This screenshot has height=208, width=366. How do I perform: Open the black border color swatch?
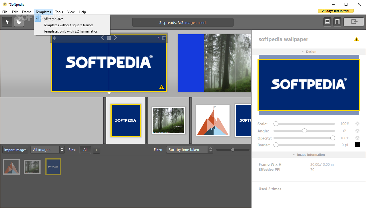tap(357, 145)
